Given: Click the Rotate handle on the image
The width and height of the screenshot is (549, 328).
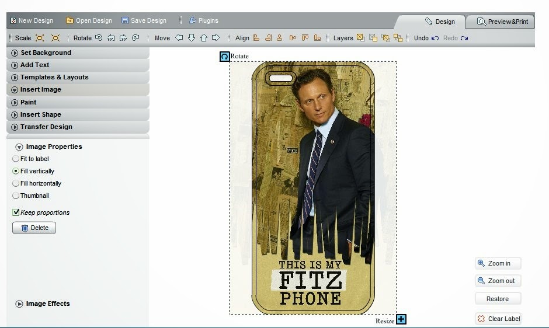Looking at the screenshot, I should [224, 57].
